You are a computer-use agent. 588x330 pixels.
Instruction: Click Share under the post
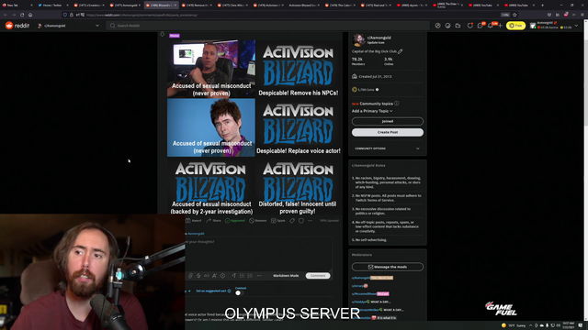pos(213,221)
